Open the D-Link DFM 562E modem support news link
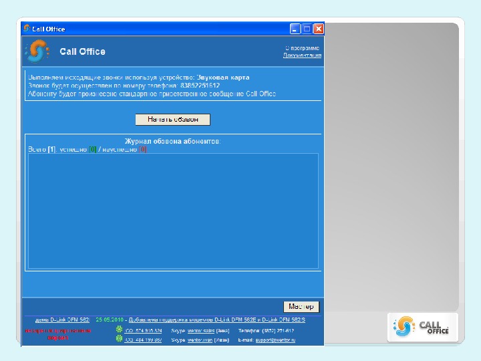Image resolution: width=481 pixels, height=361 pixels. click(x=217, y=320)
